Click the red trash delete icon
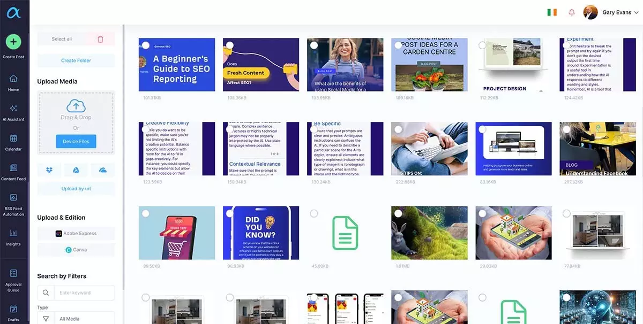The width and height of the screenshot is (643, 324). coord(100,39)
